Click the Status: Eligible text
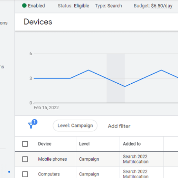 click(x=73, y=6)
